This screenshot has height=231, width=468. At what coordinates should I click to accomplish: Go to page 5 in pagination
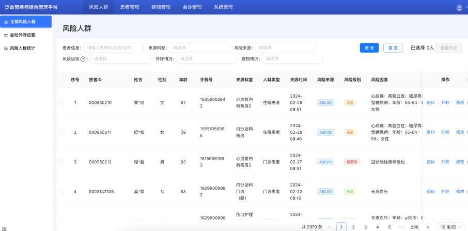tap(389, 227)
